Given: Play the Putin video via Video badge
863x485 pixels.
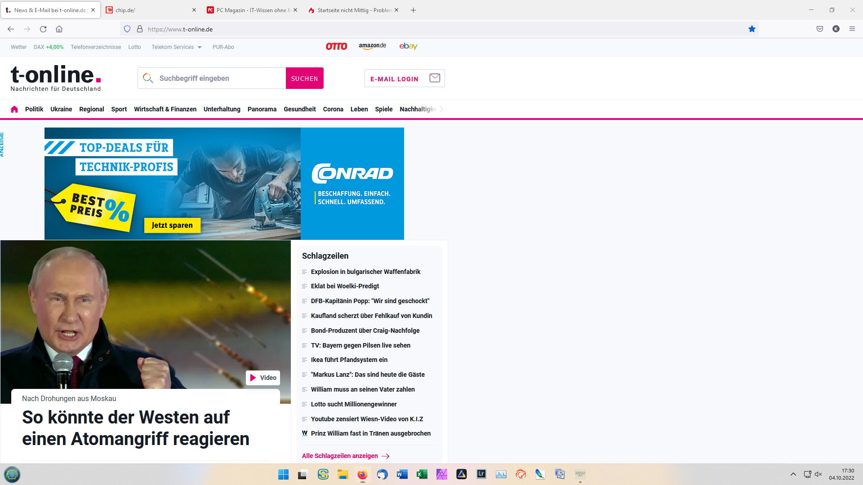Looking at the screenshot, I should pyautogui.click(x=263, y=378).
